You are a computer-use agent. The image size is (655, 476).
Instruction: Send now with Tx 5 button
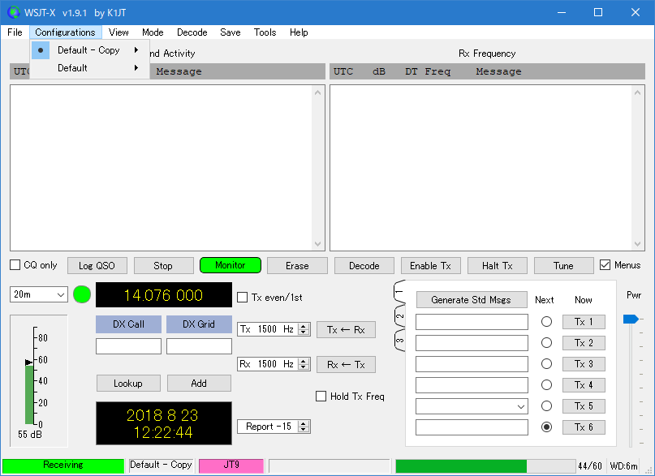pos(584,406)
